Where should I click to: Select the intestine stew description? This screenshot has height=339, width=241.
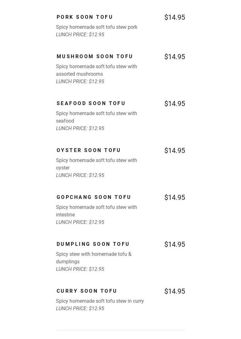click(96, 211)
